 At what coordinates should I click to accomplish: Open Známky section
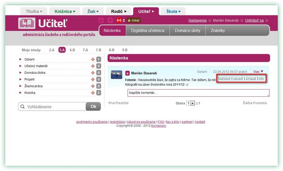[218, 30]
